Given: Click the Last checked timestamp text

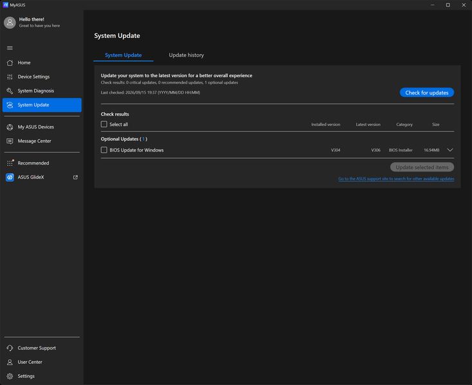Looking at the screenshot, I should (150, 93).
